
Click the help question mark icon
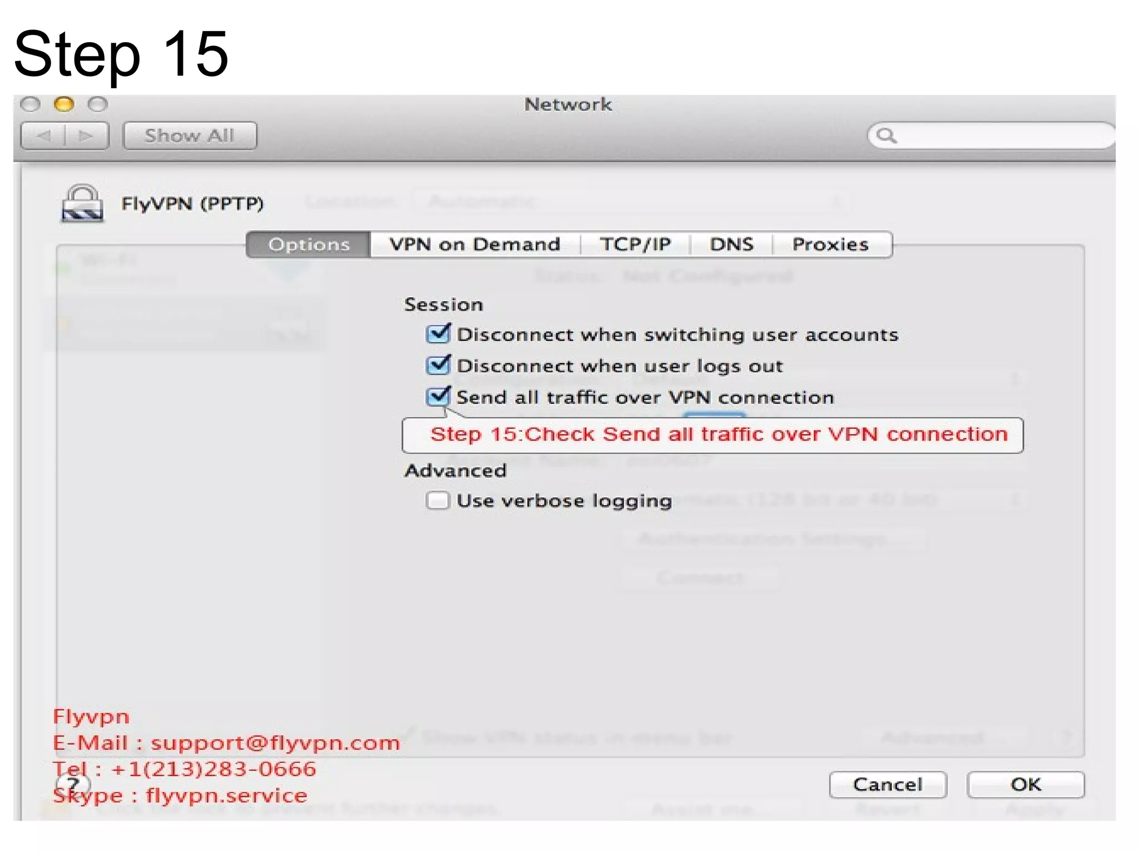click(73, 785)
